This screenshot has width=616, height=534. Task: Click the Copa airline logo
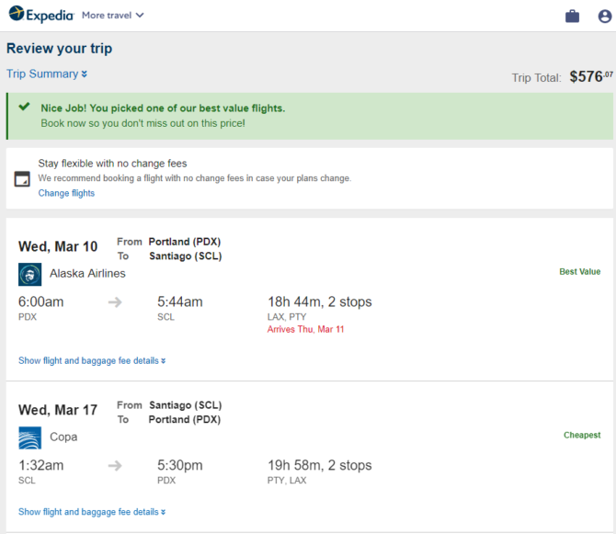[29, 437]
